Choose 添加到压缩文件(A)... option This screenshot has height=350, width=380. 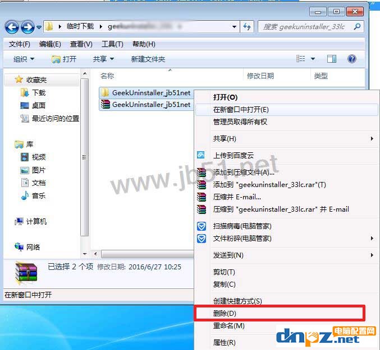[287, 172]
